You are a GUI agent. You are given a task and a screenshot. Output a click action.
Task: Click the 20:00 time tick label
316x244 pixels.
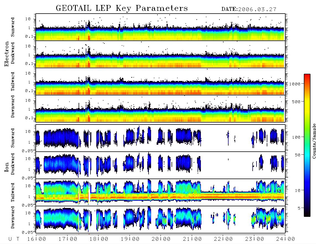click(x=161, y=239)
